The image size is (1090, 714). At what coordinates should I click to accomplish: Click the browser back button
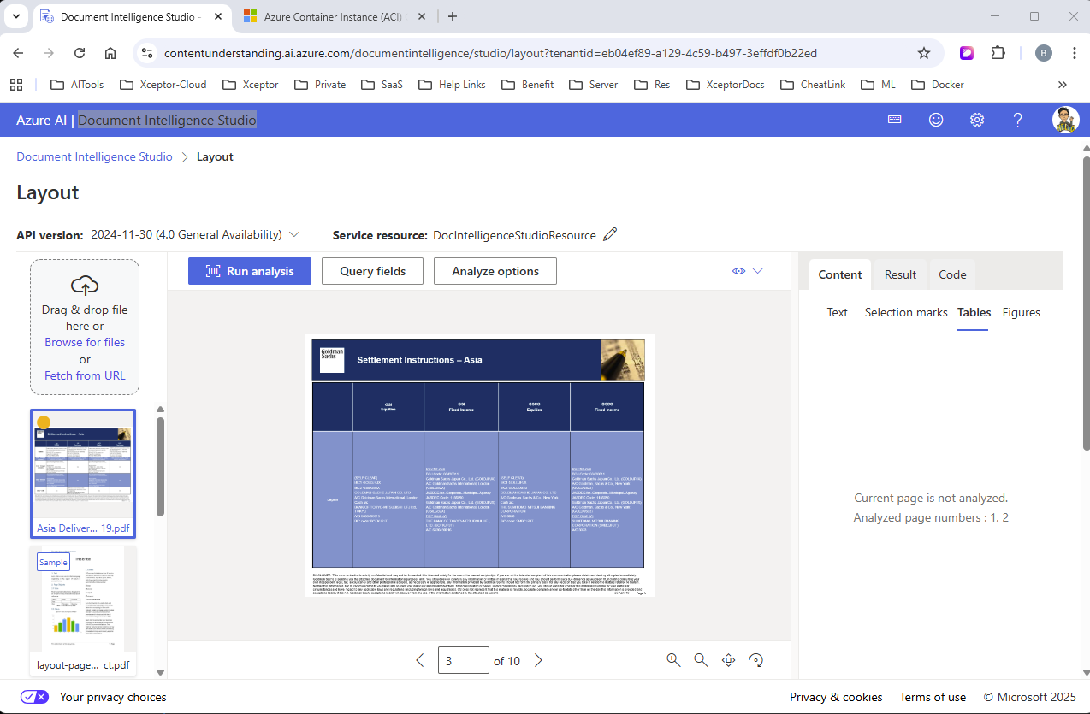[x=18, y=53]
